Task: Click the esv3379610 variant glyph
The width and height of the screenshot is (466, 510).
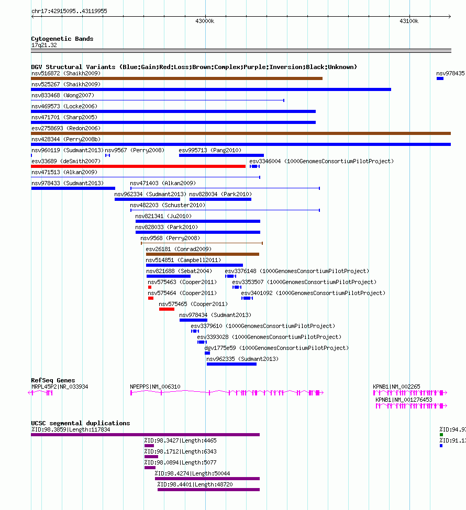Action: [x=195, y=331]
